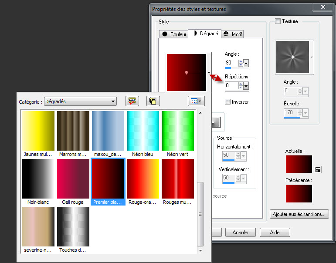Toggle the Inverser checkbox
The width and height of the screenshot is (336, 263).
click(x=227, y=102)
